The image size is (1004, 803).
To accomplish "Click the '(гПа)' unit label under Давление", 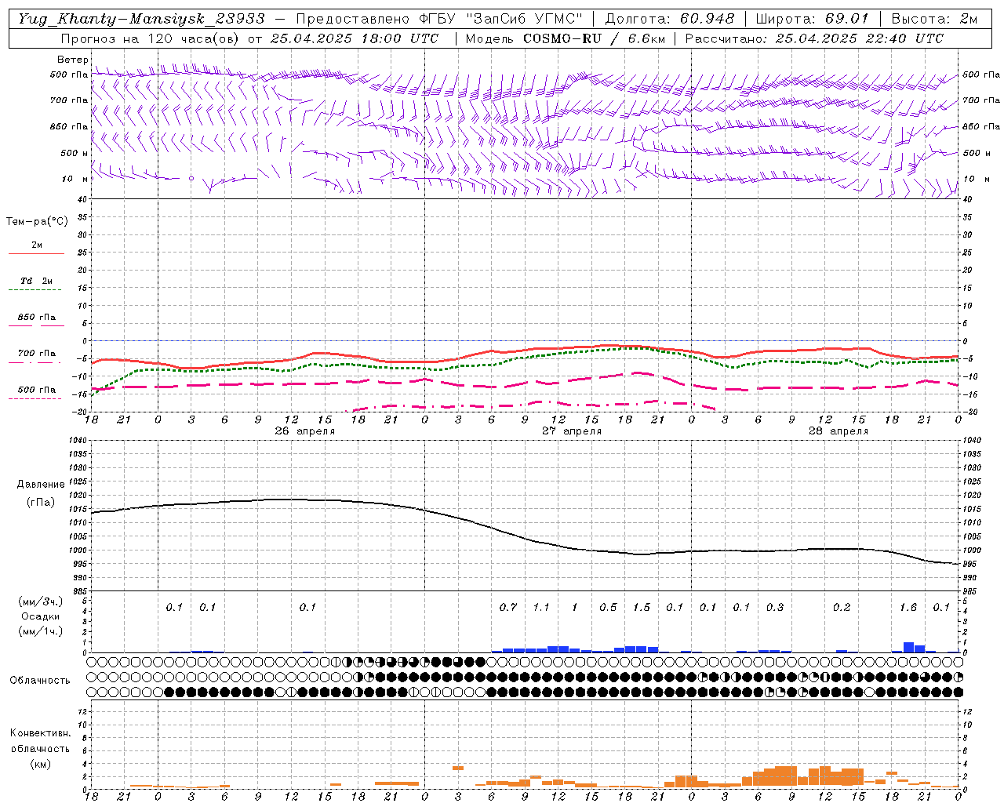I will 41,503.
